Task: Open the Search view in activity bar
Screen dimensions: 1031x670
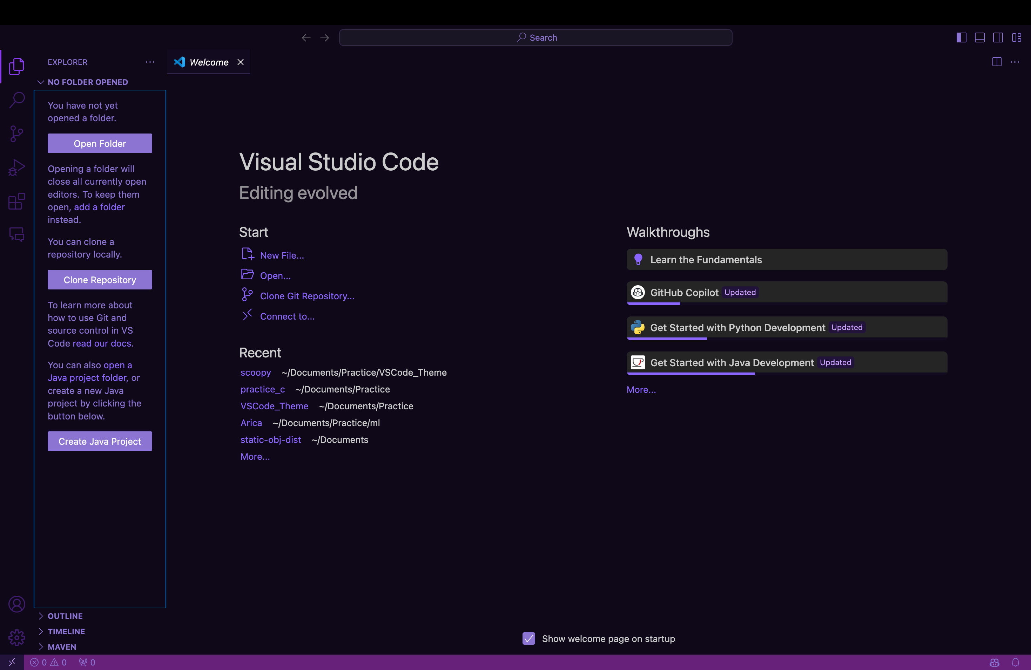Action: coord(16,100)
